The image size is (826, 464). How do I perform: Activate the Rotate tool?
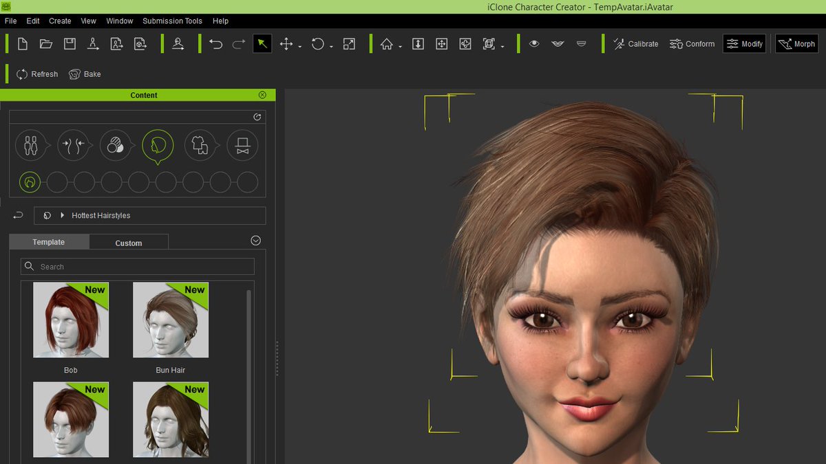click(x=317, y=43)
